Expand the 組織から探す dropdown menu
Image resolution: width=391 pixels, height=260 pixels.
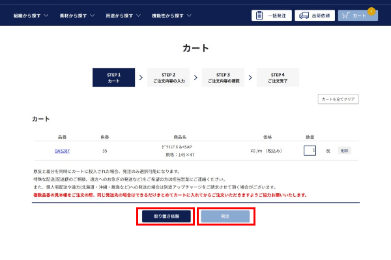tap(31, 15)
